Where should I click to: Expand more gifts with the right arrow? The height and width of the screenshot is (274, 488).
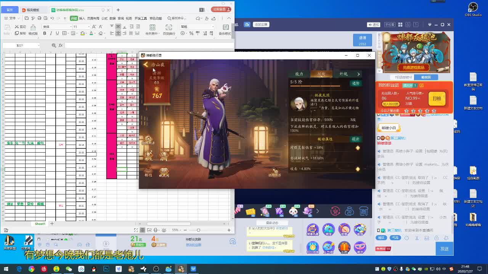point(317,211)
